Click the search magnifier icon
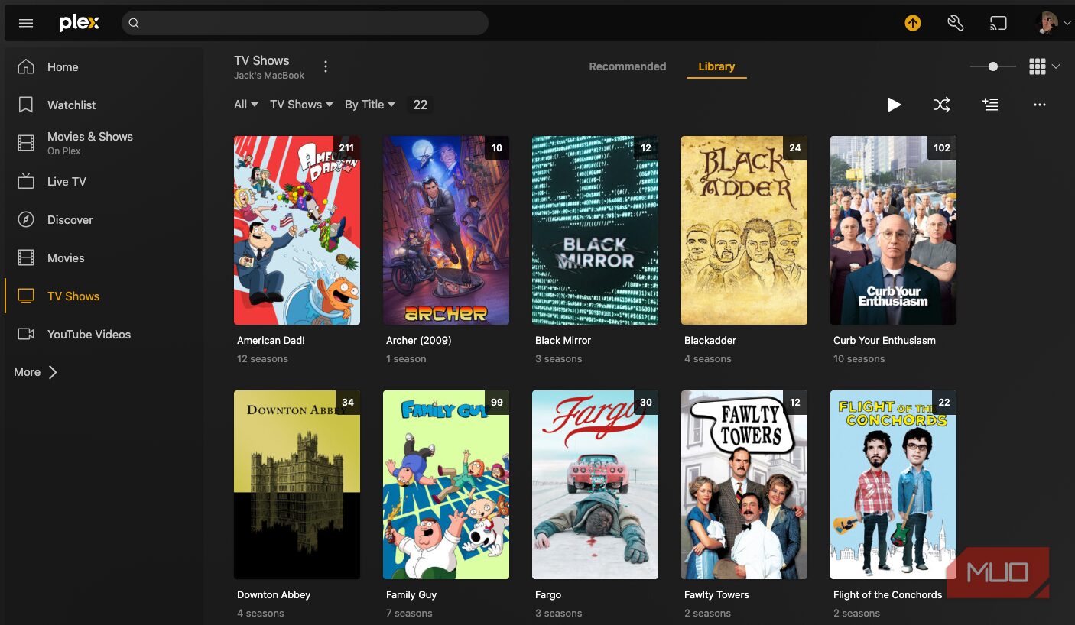Viewport: 1075px width, 625px height. [x=134, y=23]
